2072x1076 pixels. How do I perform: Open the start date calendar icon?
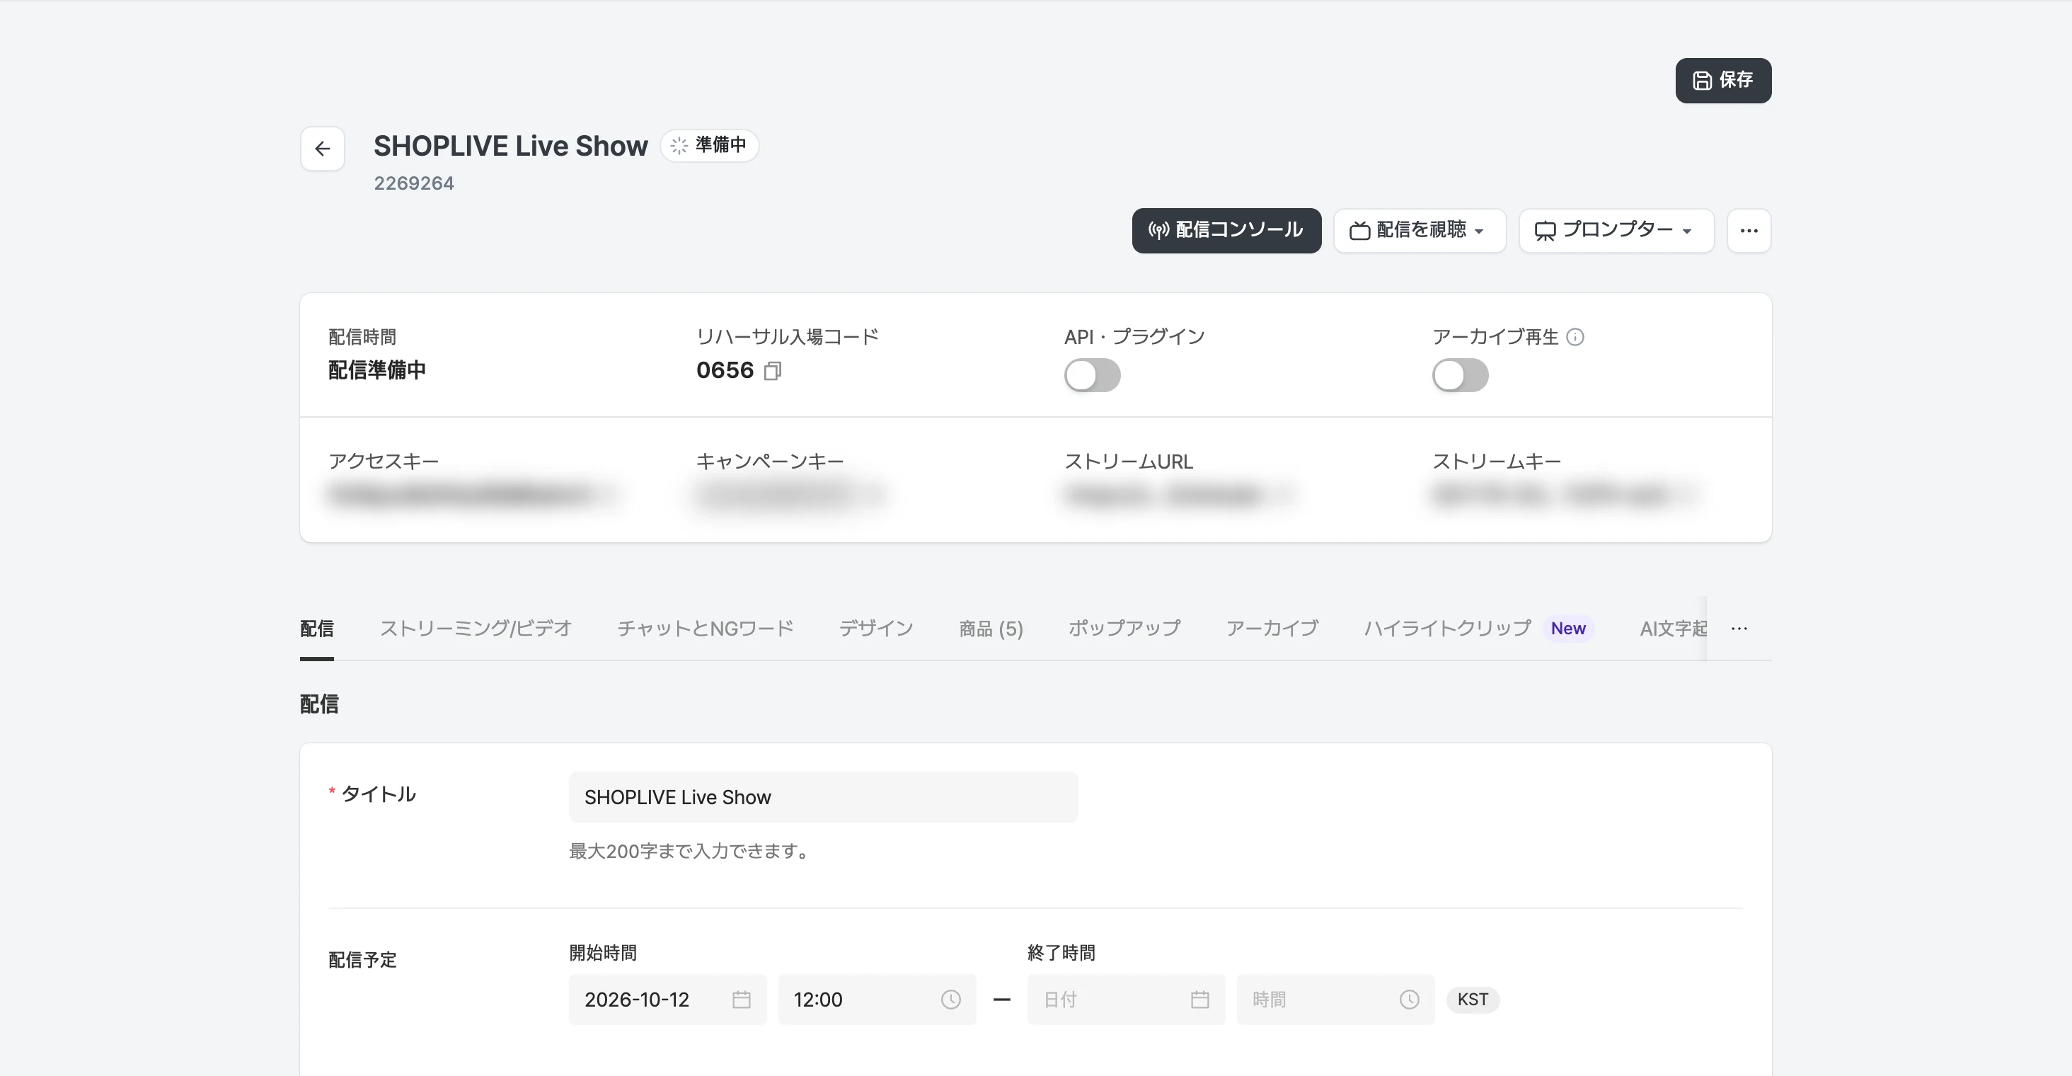point(741,999)
